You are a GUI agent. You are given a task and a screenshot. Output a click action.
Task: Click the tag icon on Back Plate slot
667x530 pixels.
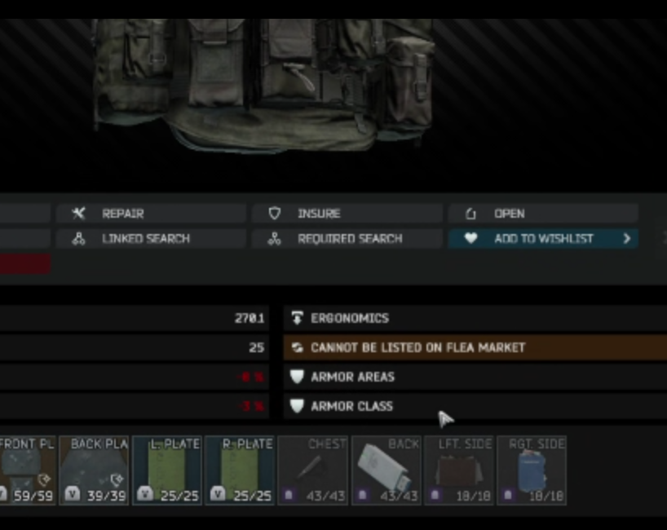(117, 479)
